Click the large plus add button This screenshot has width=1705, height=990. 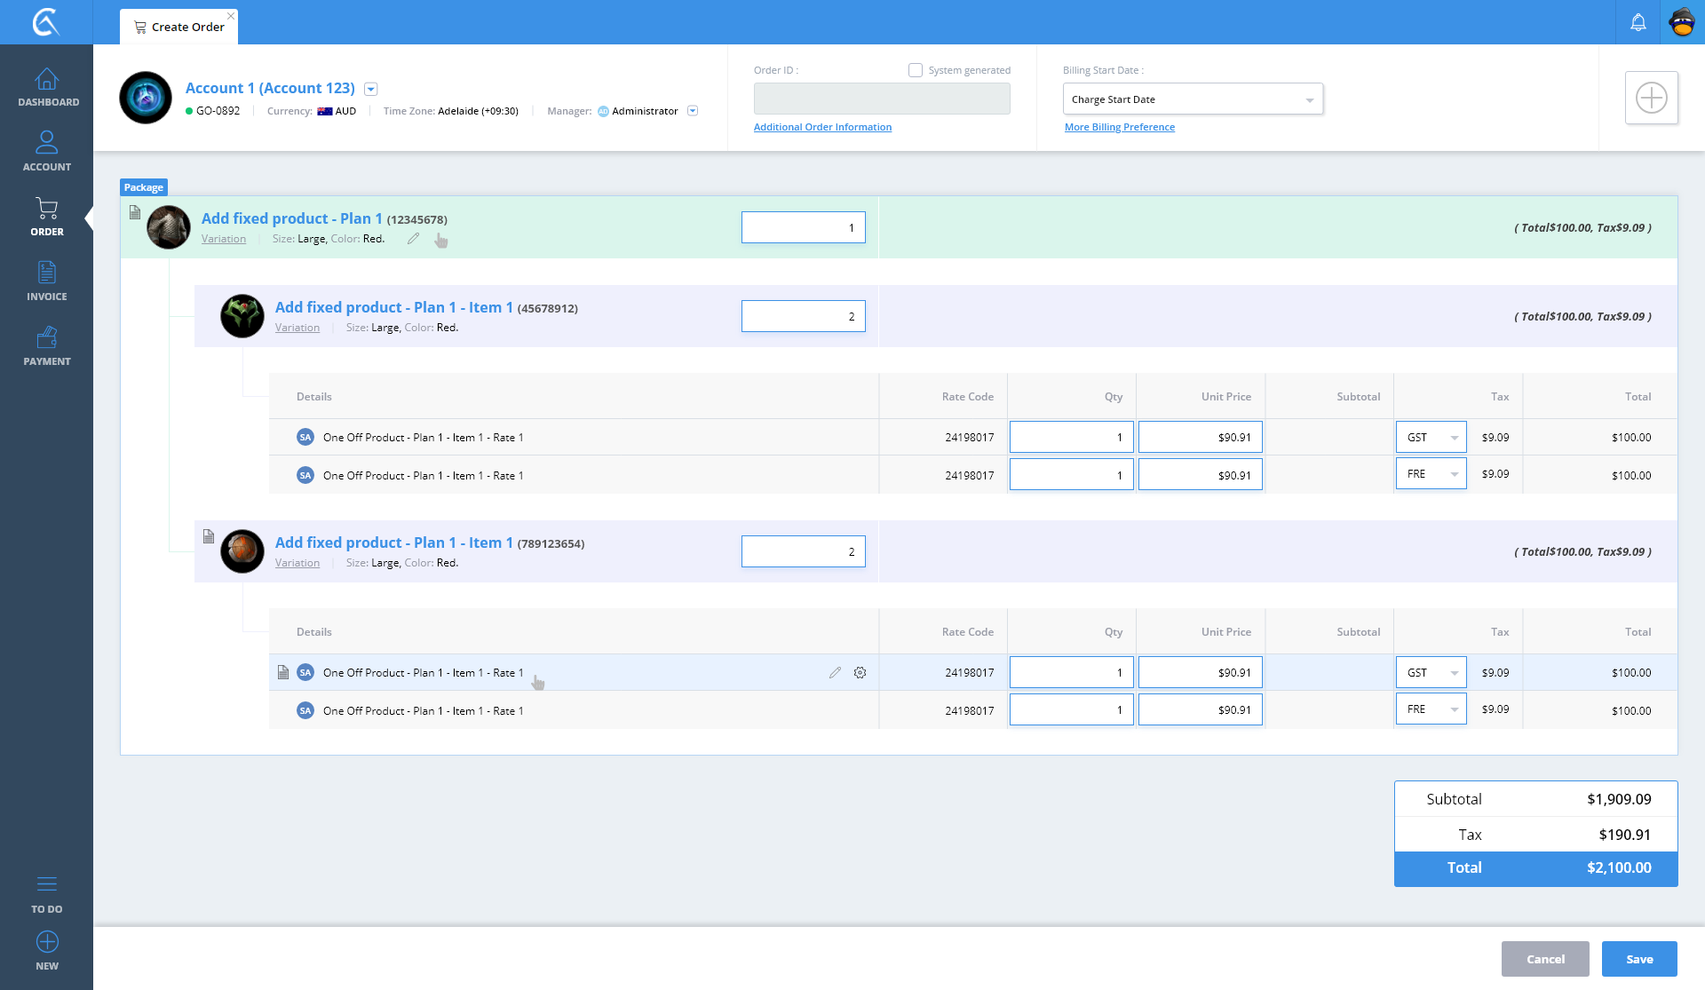[1651, 98]
